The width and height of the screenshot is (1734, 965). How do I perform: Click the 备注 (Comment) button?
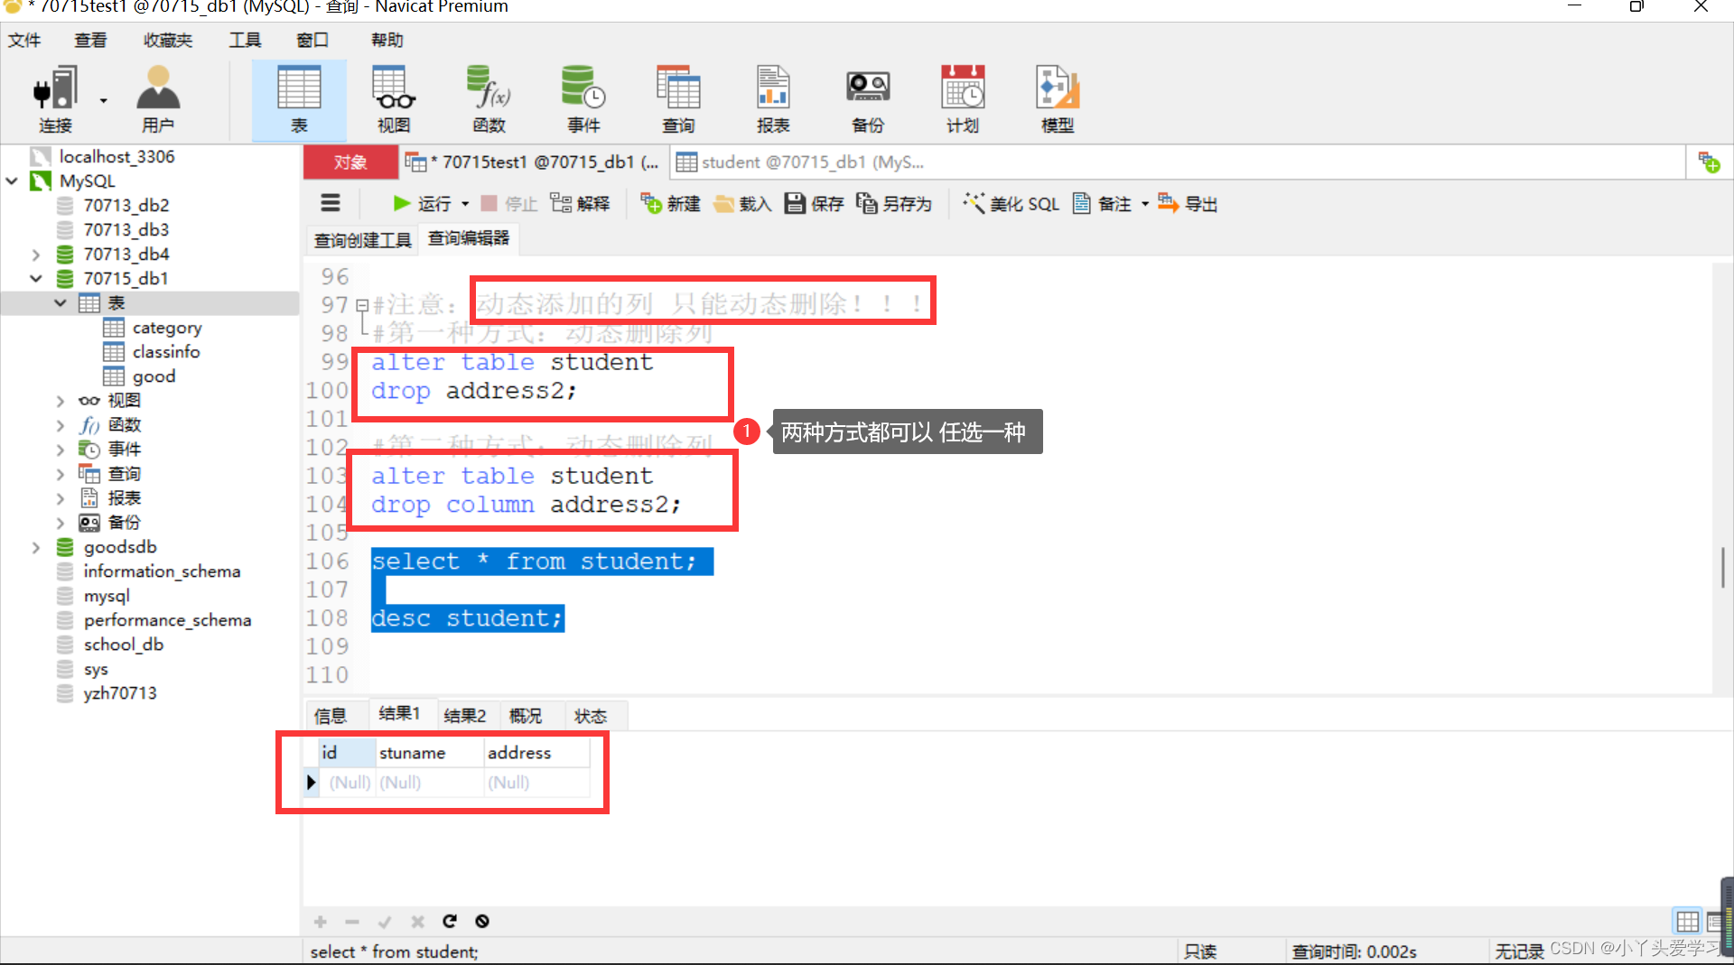click(1102, 204)
